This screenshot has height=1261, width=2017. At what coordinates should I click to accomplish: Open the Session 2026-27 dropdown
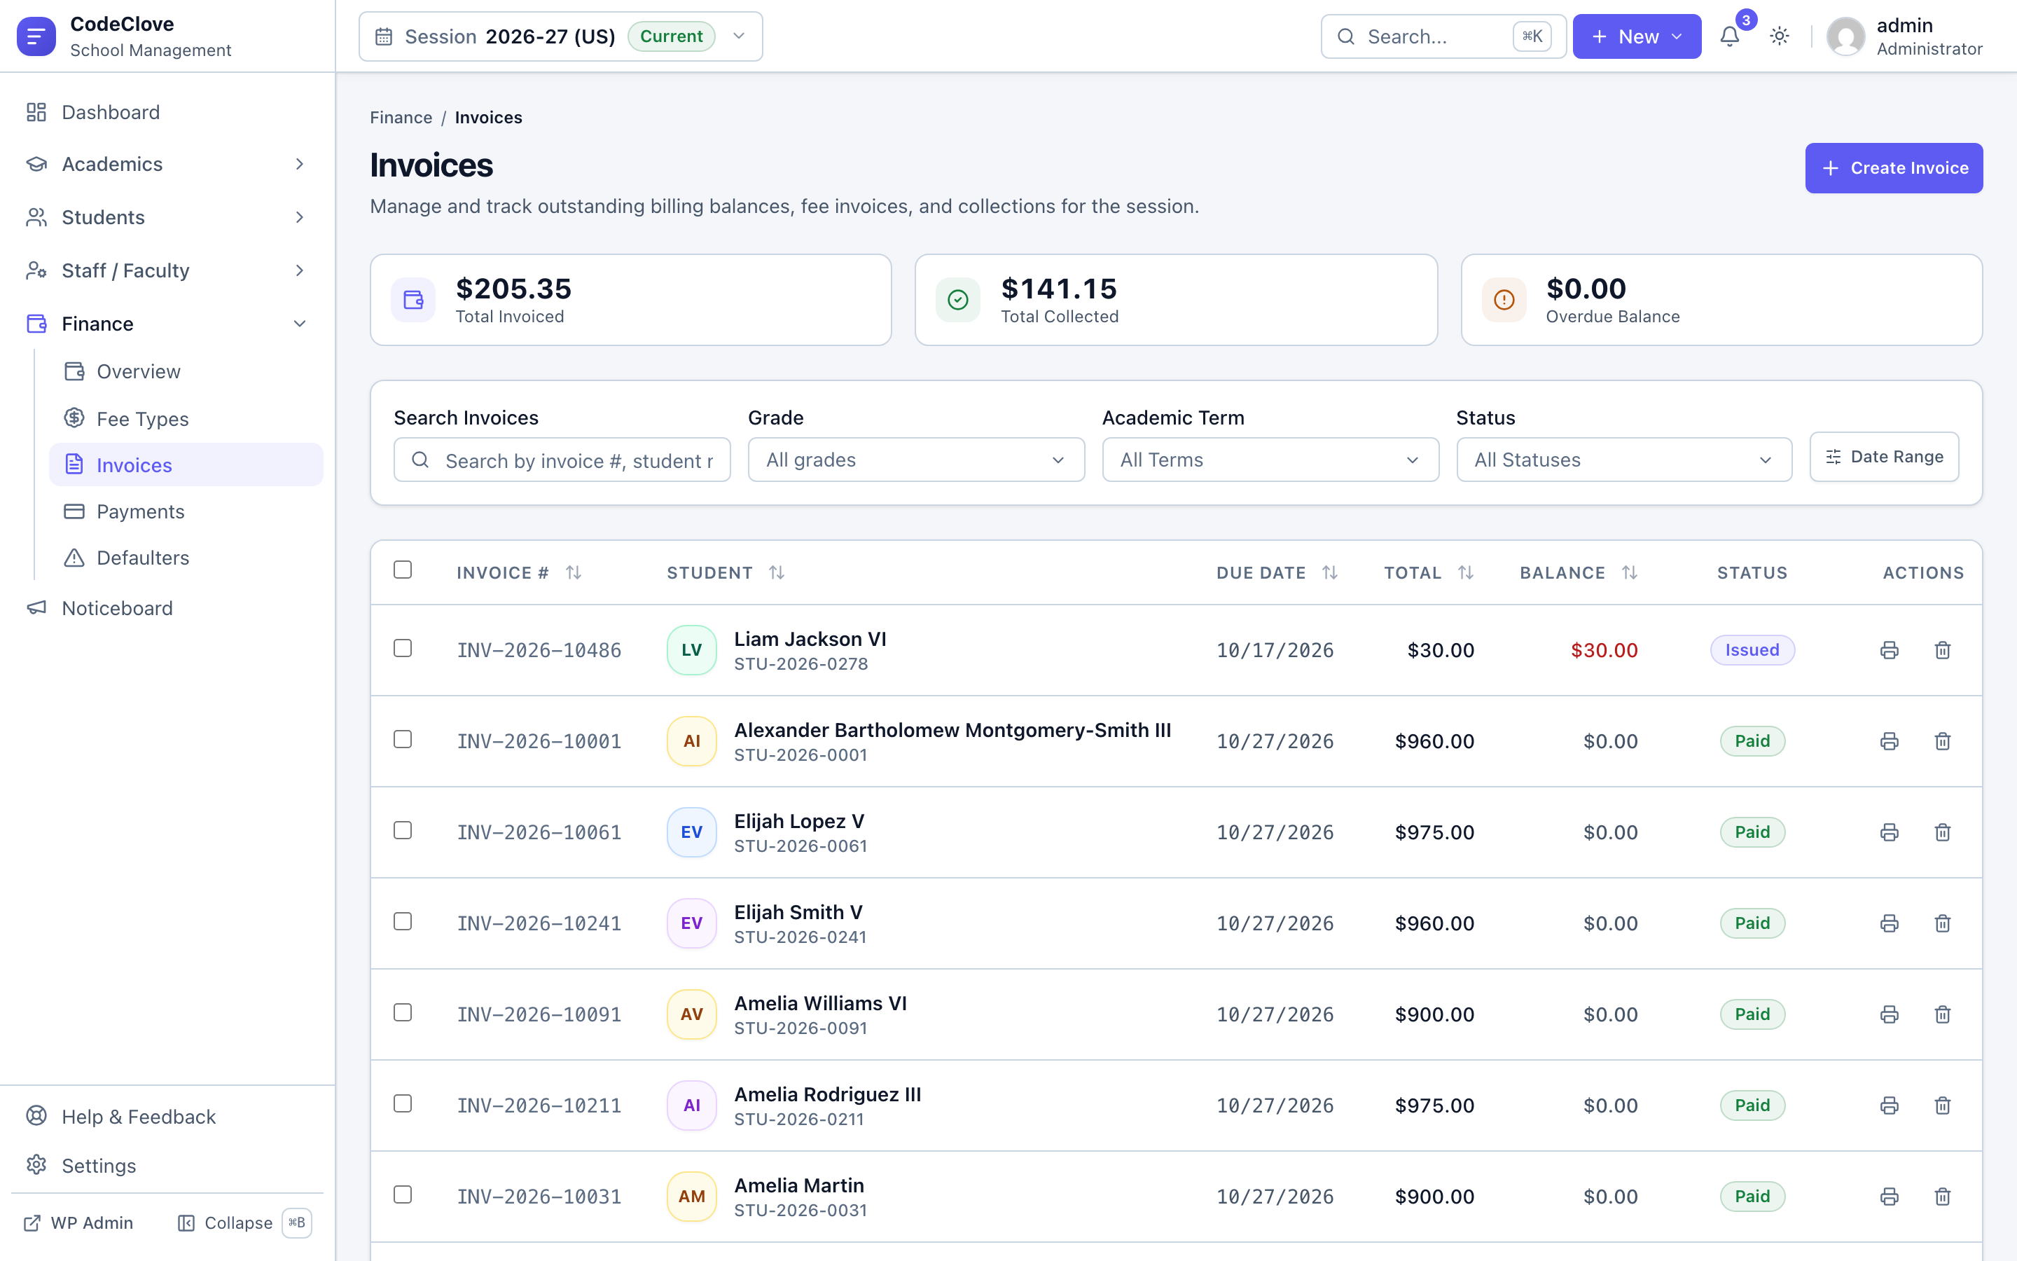point(560,36)
